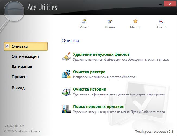This screenshot has height=136, width=177.
Task: Open Очистка истории tool
Action: click(x=89, y=89)
